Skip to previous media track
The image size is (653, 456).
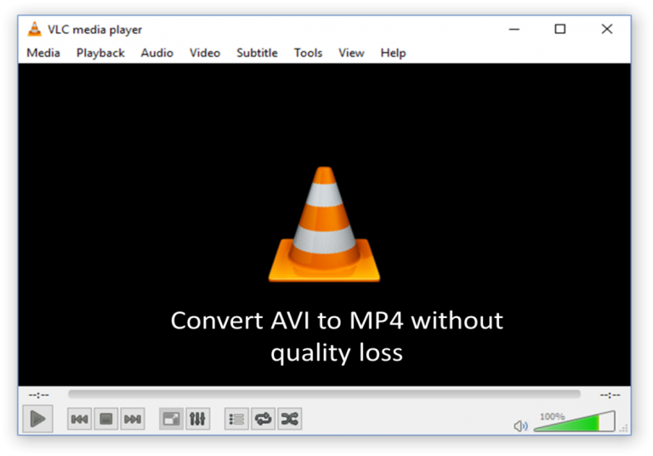[x=80, y=419]
